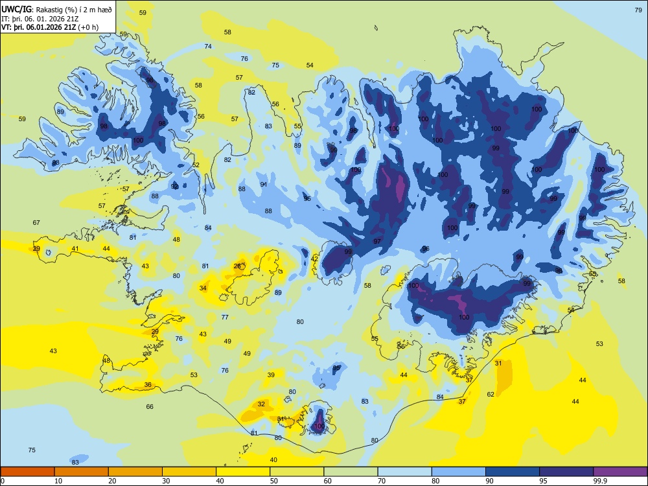Viewport: 648px width, 486px height.
Task: Select legend tick label '60'
Action: pos(328,481)
